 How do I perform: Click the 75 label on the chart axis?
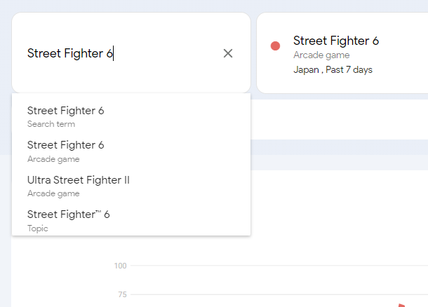click(x=122, y=294)
